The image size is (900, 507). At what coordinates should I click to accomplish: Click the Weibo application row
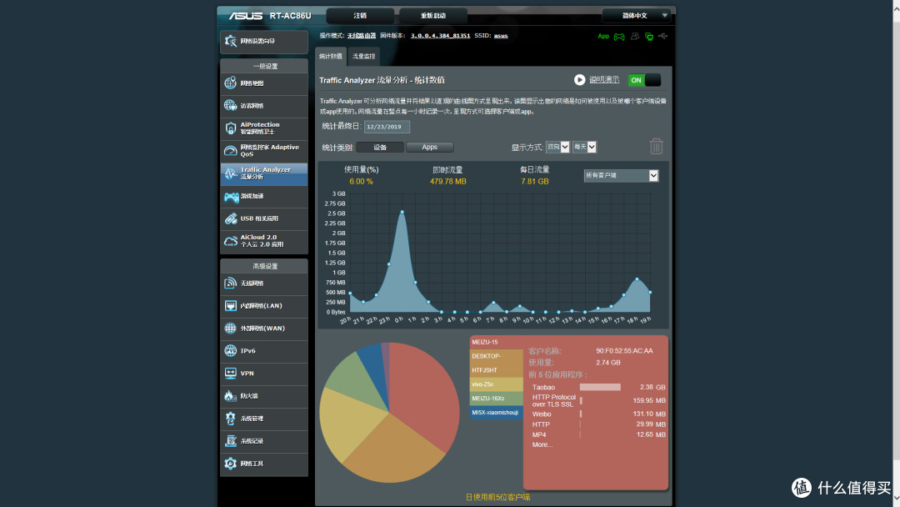598,414
